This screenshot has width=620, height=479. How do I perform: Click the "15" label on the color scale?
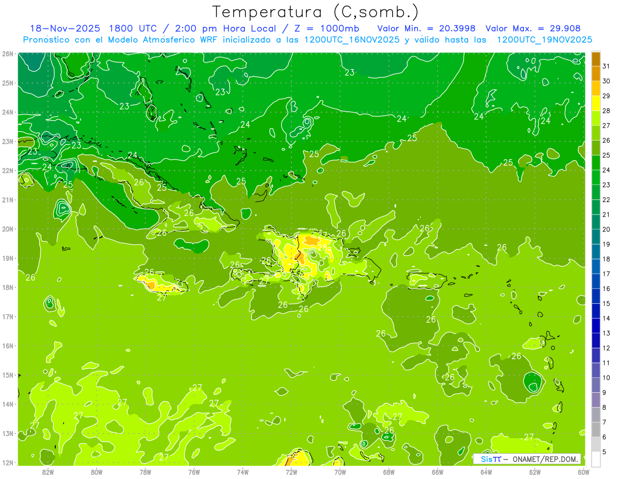tap(607, 303)
